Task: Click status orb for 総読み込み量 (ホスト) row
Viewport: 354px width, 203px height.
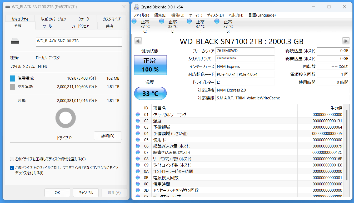Action: (138, 146)
